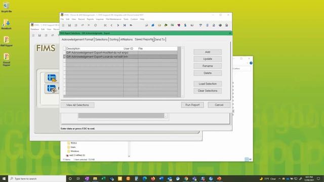Click the Add button

208,52
